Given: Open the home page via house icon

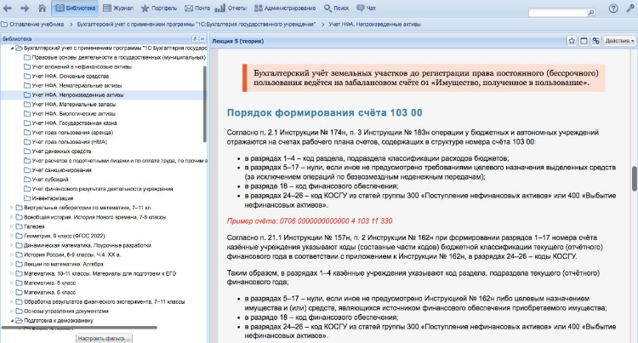Looking at the screenshot, I should point(42,9).
